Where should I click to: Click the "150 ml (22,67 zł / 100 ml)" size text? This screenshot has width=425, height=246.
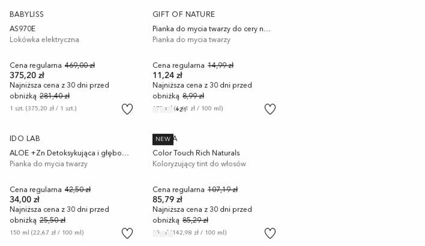coord(47,233)
